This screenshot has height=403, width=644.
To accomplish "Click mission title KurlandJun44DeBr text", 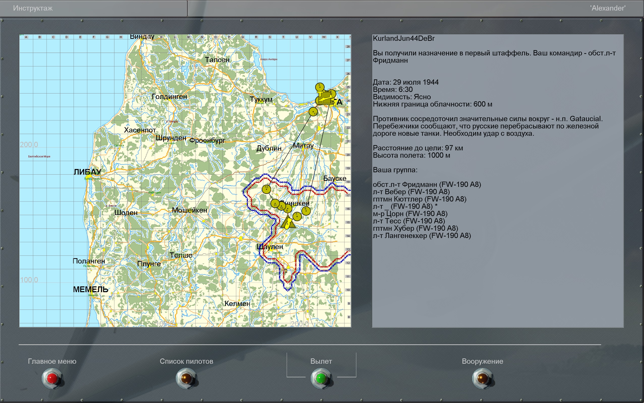I will 404,38.
